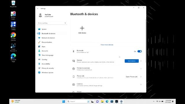Click the Open Phone Link button
The width and height of the screenshot is (185, 104).
pos(132,77)
